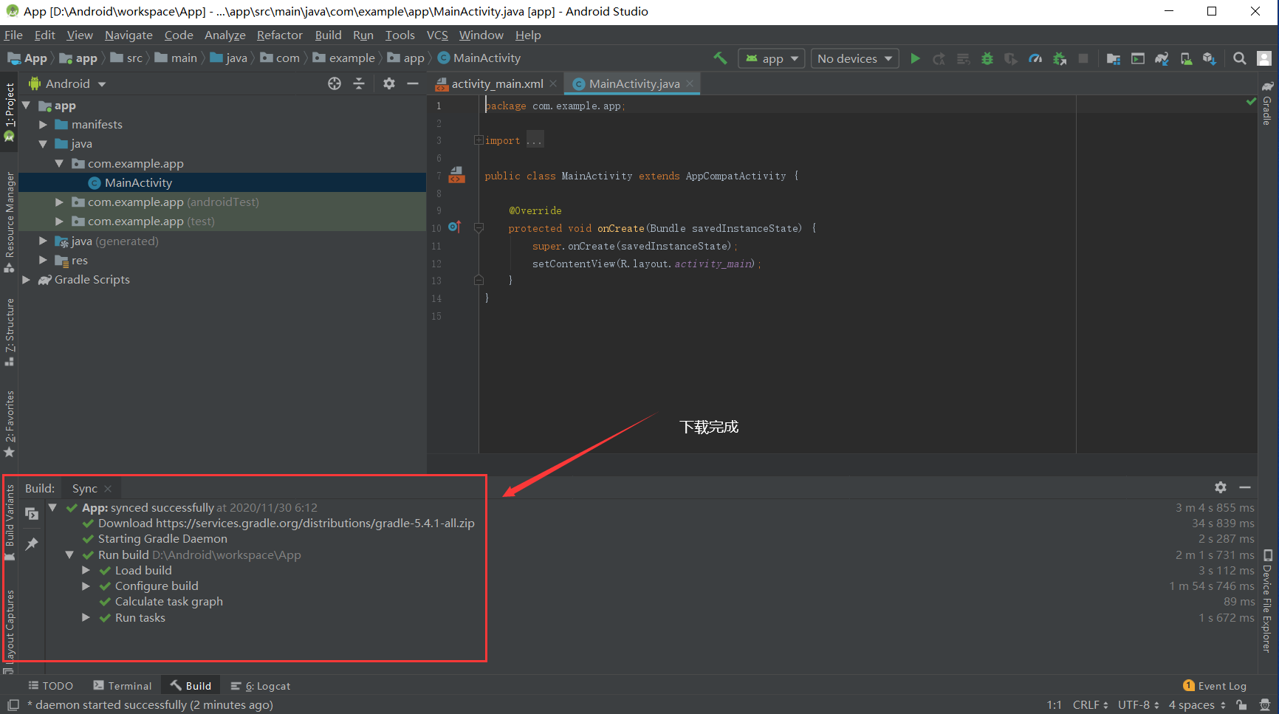Click Apply Changes and Restart Activity icon
The width and height of the screenshot is (1279, 714).
[939, 58]
